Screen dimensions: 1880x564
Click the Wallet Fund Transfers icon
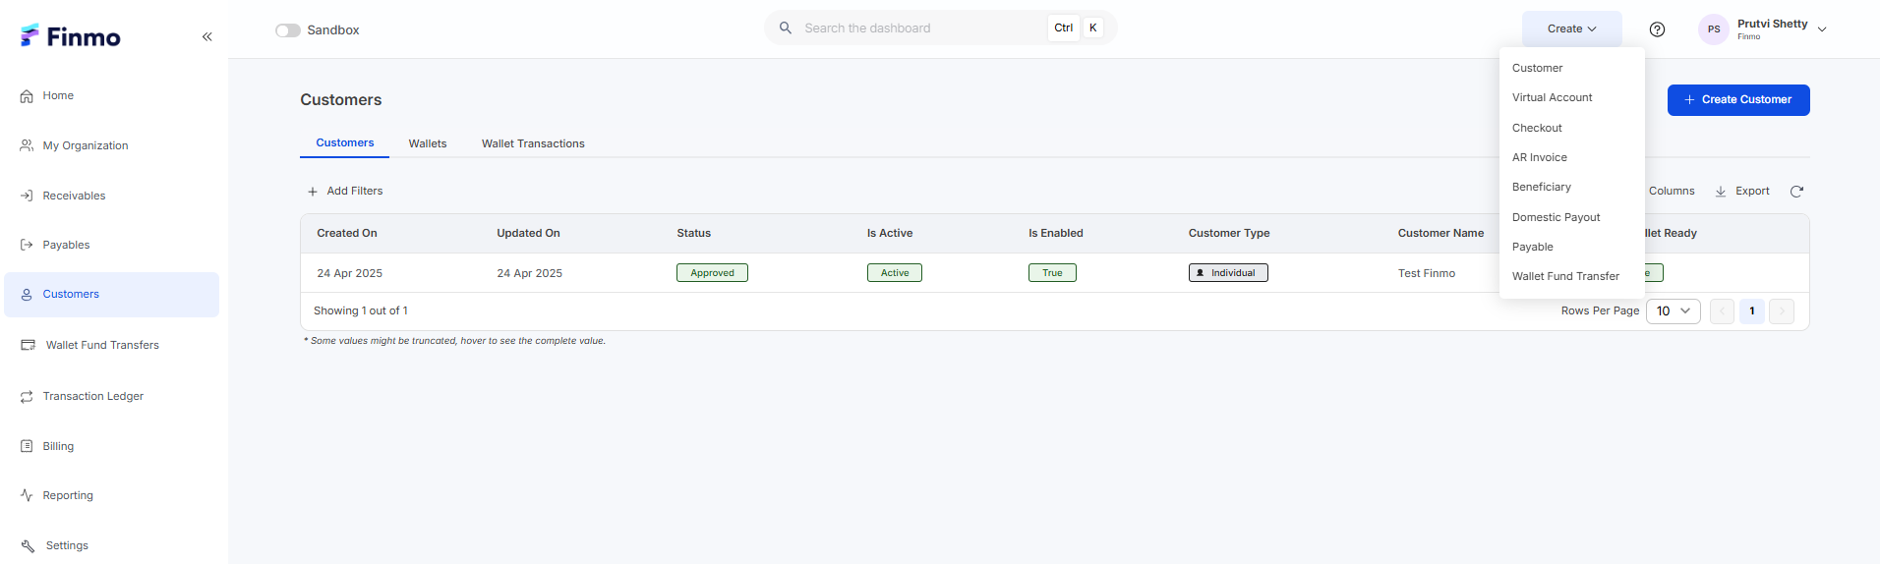pyautogui.click(x=28, y=345)
